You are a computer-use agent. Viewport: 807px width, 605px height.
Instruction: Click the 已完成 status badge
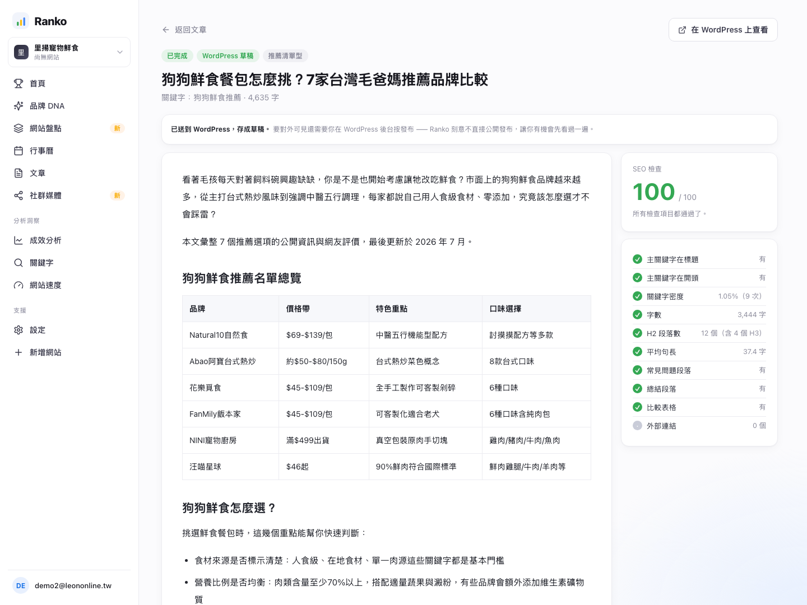click(177, 56)
